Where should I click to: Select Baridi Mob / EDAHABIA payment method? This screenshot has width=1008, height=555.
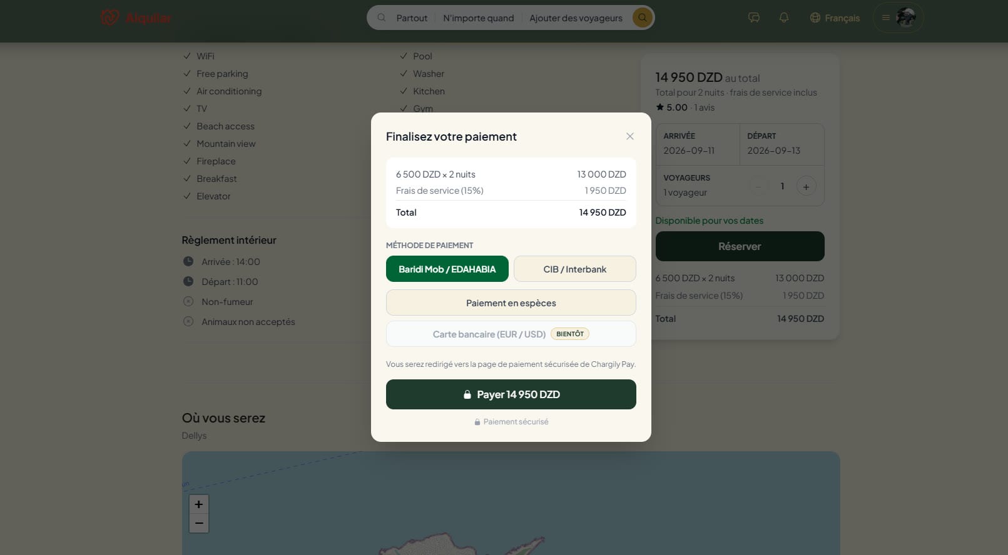pyautogui.click(x=447, y=269)
